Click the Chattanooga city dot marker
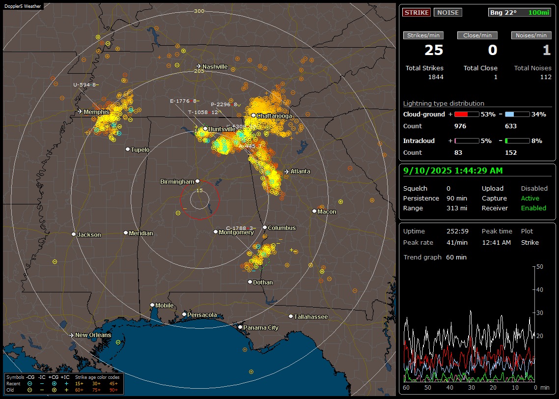 coord(253,115)
